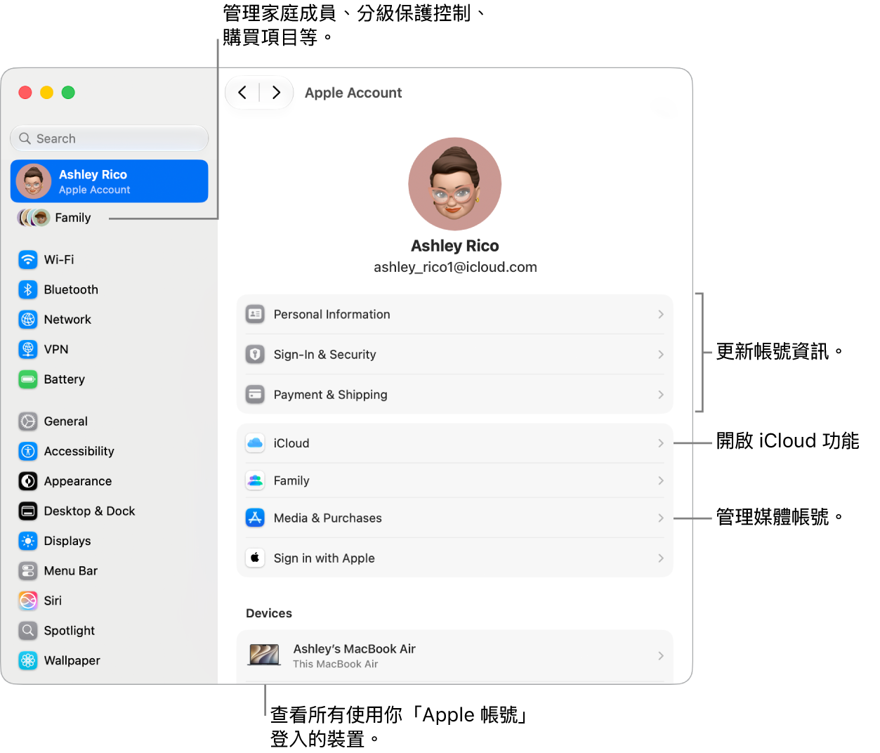880x753 pixels.
Task: Open Media & Purchases text label
Action: point(327,518)
